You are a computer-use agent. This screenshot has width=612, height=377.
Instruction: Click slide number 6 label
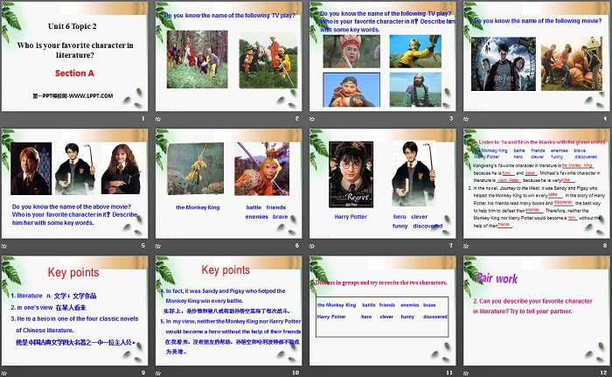(297, 245)
